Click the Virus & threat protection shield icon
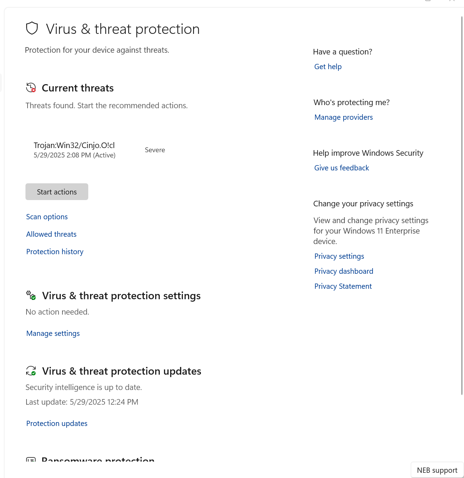 [32, 28]
